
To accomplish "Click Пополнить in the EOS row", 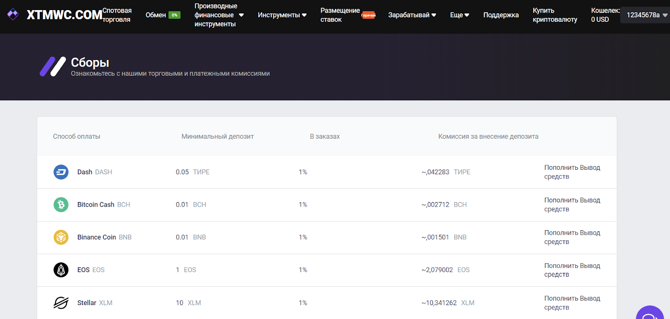I will point(561,266).
